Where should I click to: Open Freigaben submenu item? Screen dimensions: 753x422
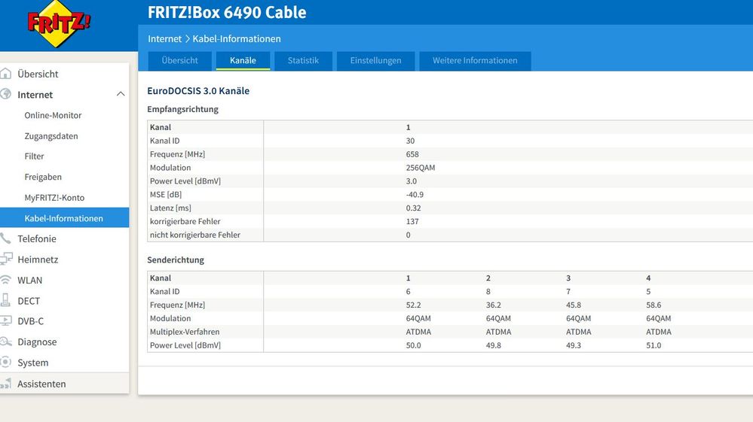coord(43,177)
